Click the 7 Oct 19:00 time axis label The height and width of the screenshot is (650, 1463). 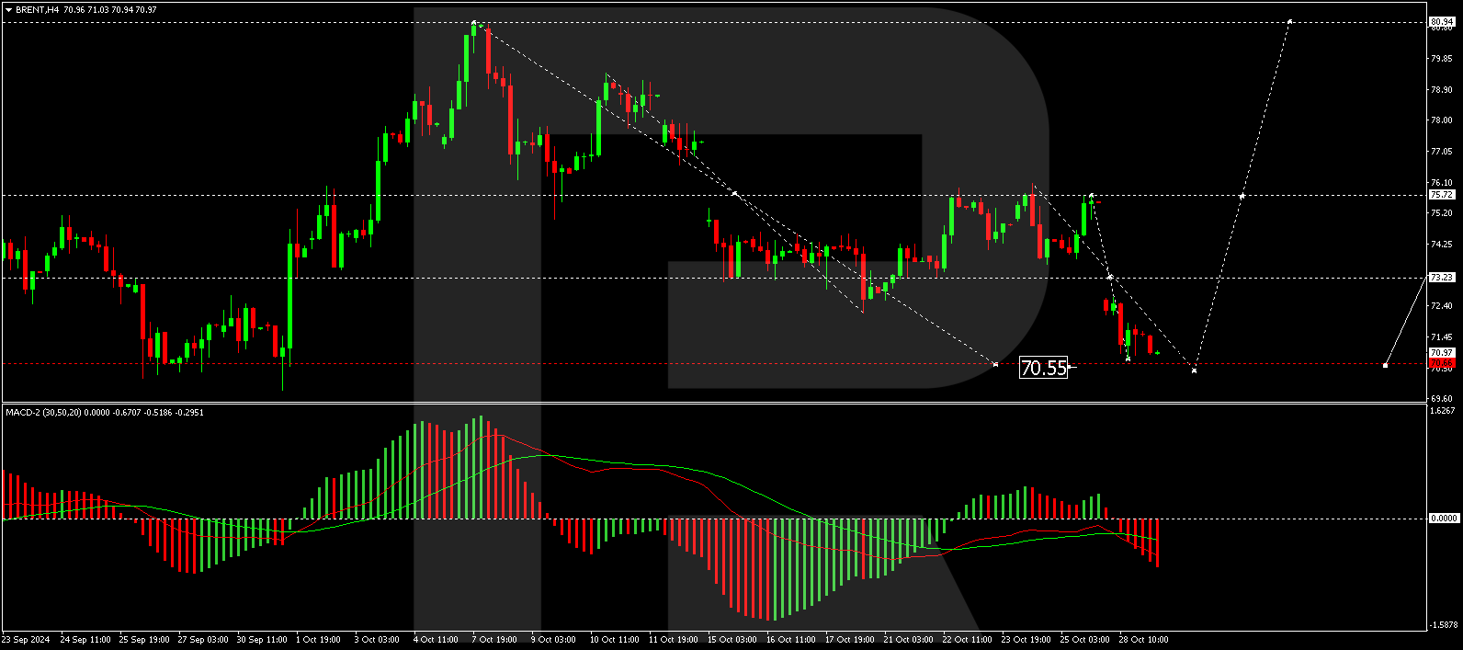click(494, 640)
